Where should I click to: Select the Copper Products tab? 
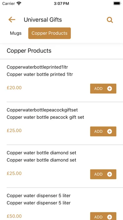click(x=50, y=33)
